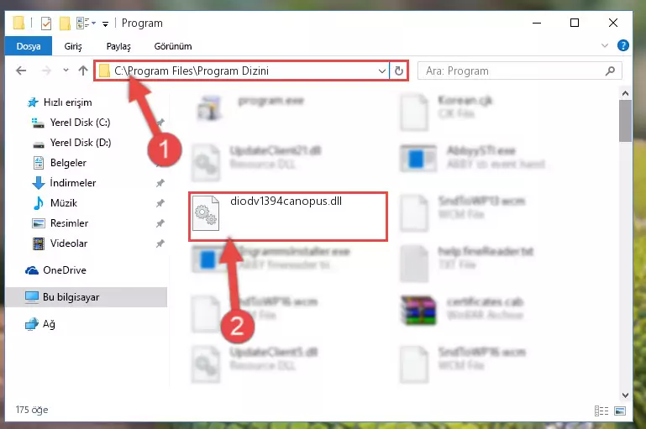The width and height of the screenshot is (646, 429).
Task: Click the search magnifier icon
Action: (610, 71)
